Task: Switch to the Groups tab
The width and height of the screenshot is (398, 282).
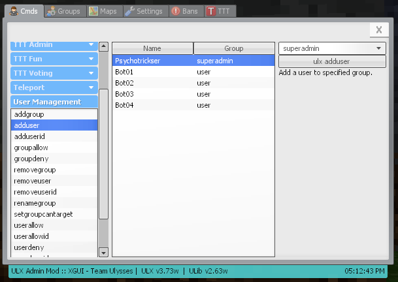Action: click(65, 11)
